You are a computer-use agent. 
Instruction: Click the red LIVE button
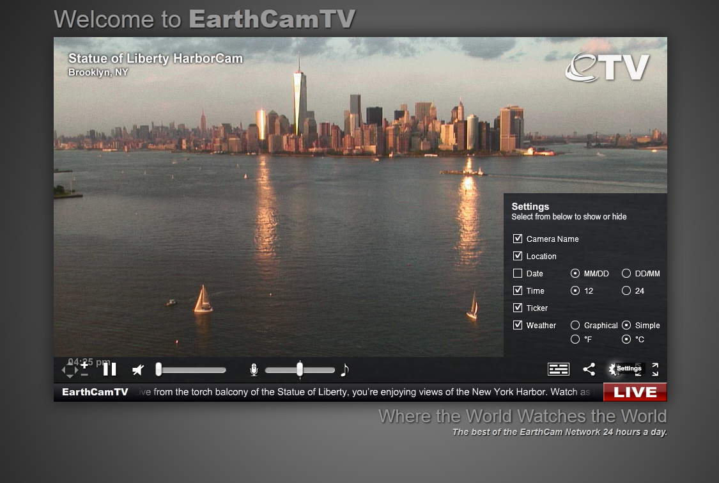click(635, 392)
